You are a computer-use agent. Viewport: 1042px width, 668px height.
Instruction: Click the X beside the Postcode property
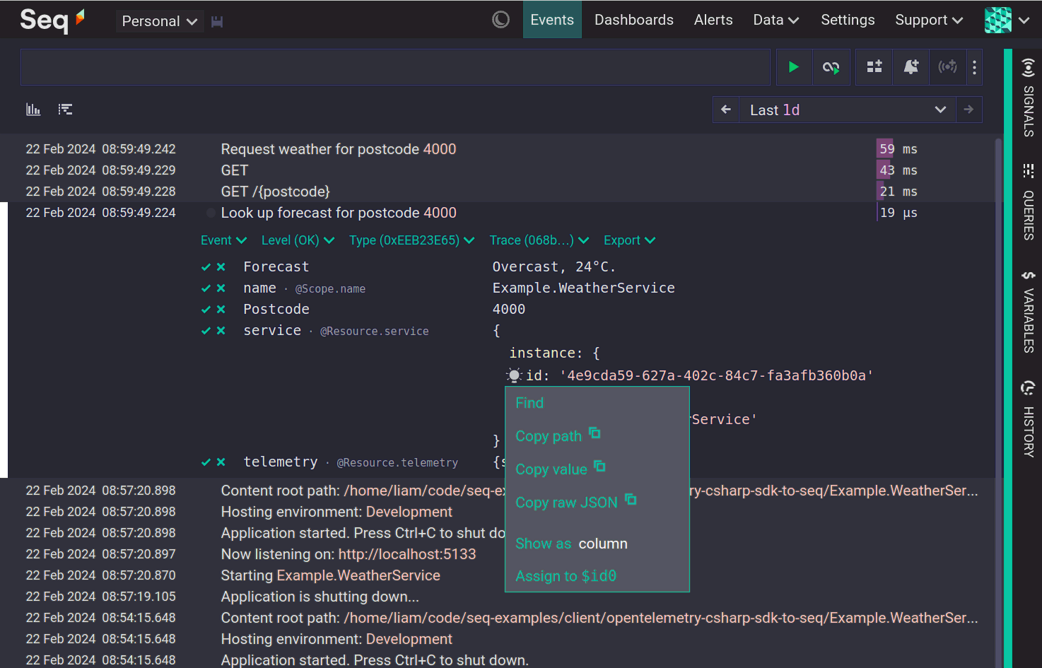(221, 310)
